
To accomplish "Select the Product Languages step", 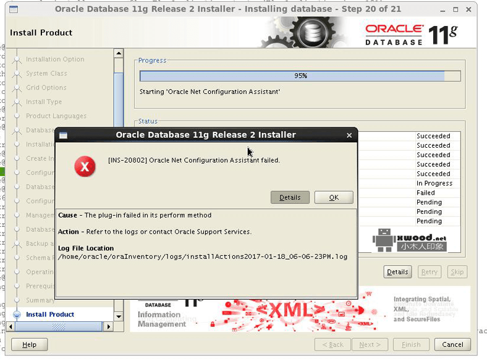I will click(56, 116).
